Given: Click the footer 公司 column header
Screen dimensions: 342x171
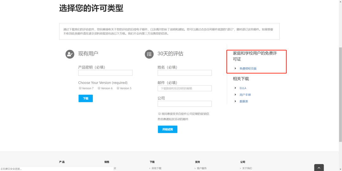Looking at the screenshot, I should click(243, 162).
